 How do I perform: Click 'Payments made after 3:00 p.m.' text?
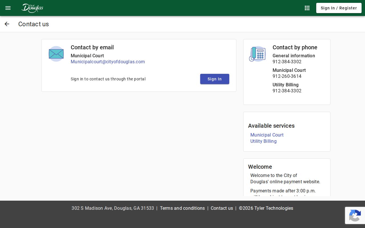pos(283,191)
